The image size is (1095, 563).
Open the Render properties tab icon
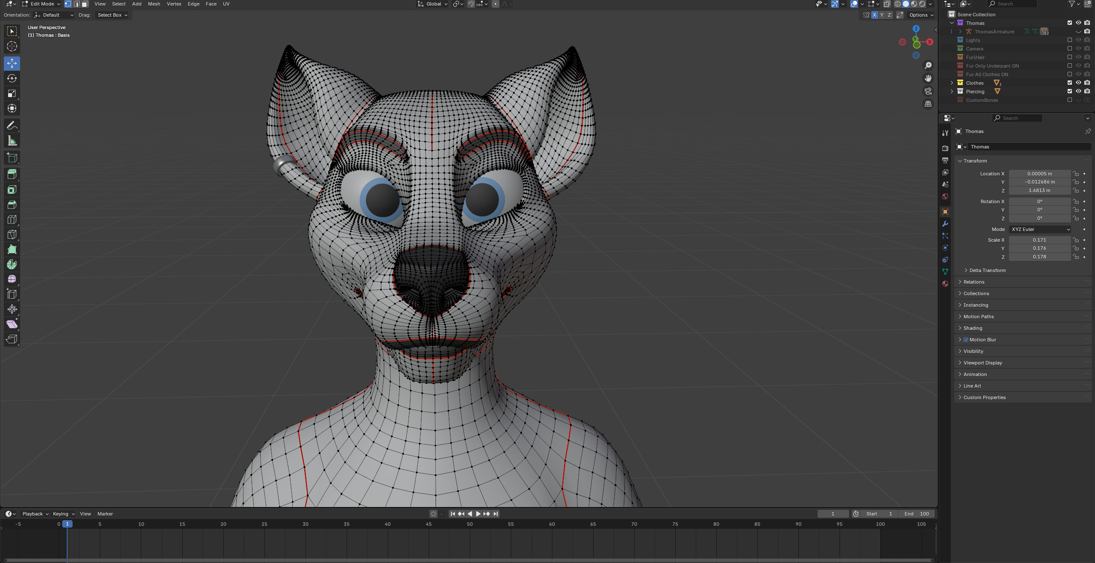pyautogui.click(x=945, y=148)
